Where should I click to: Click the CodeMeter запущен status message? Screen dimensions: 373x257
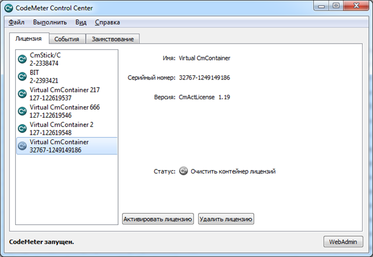tap(41, 242)
